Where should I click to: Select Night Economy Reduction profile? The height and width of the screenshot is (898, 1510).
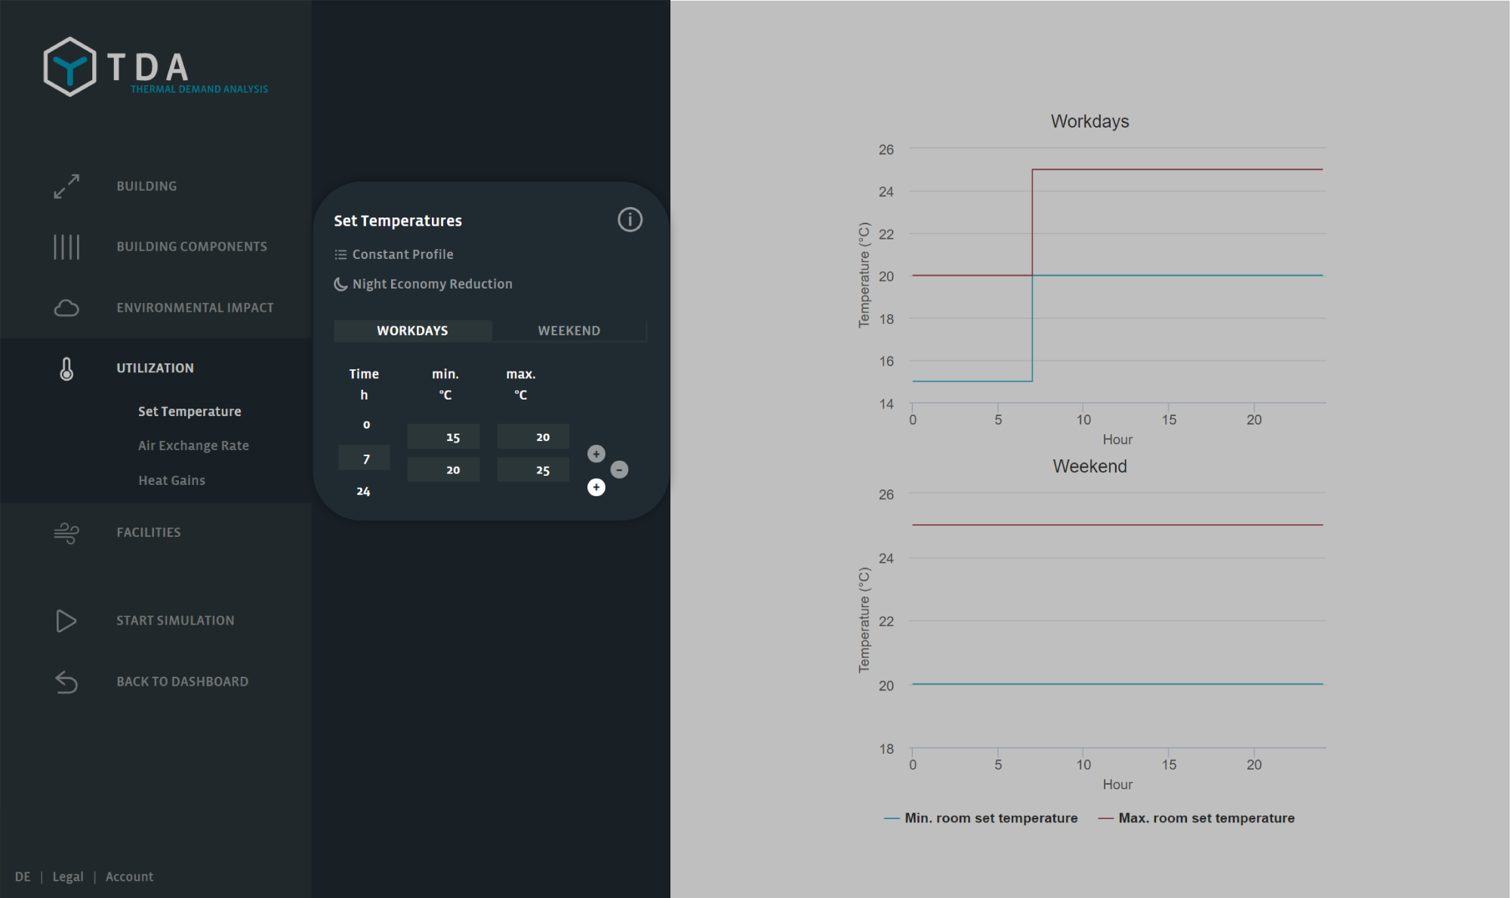431,284
